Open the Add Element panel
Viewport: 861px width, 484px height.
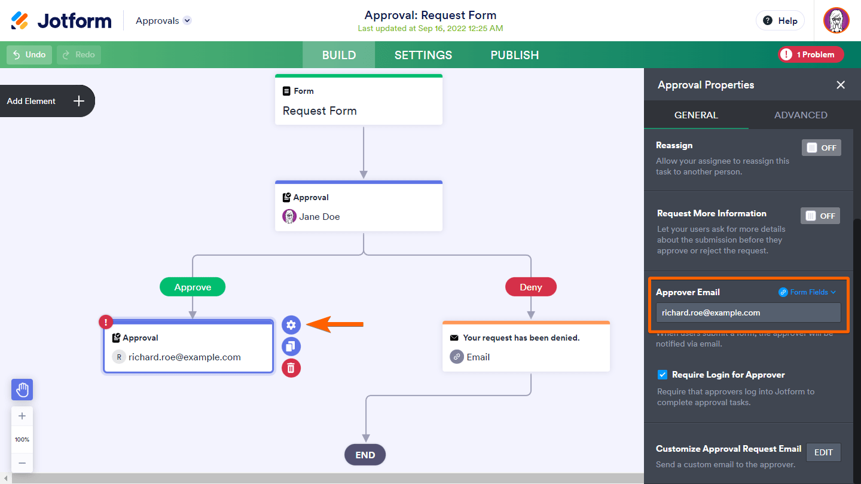click(x=47, y=101)
